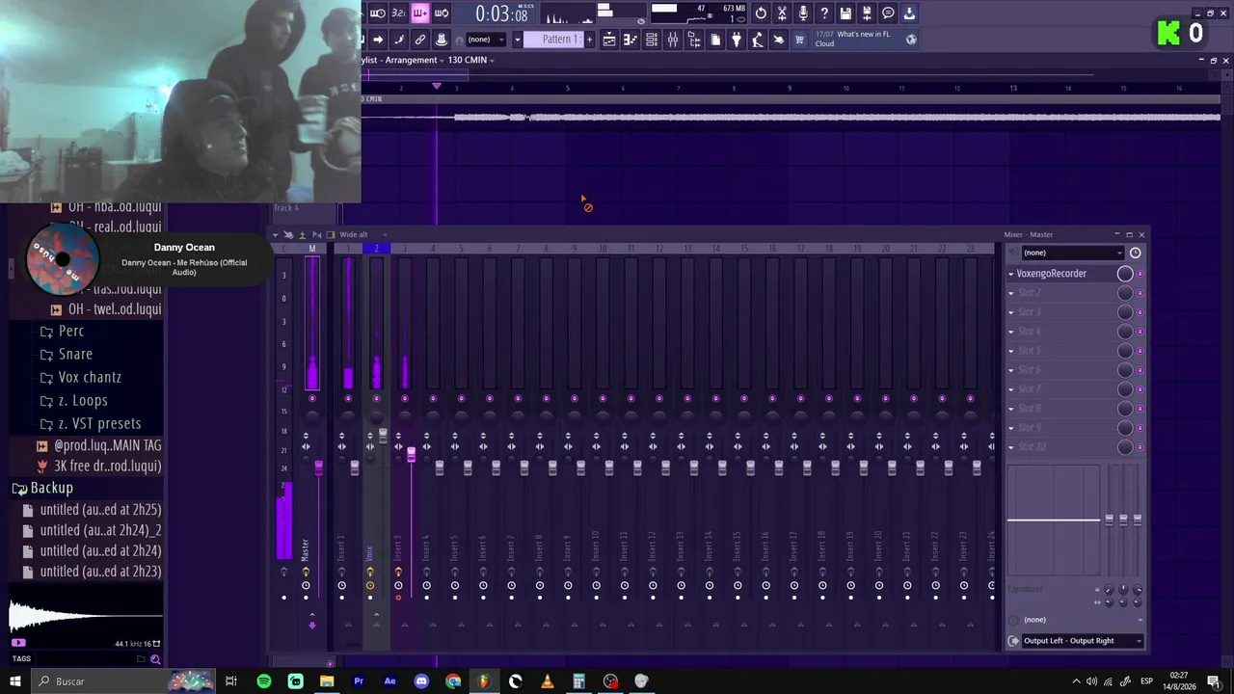This screenshot has width=1234, height=694.
Task: Open the mixer preset (none) dropdown
Action: (1073, 253)
